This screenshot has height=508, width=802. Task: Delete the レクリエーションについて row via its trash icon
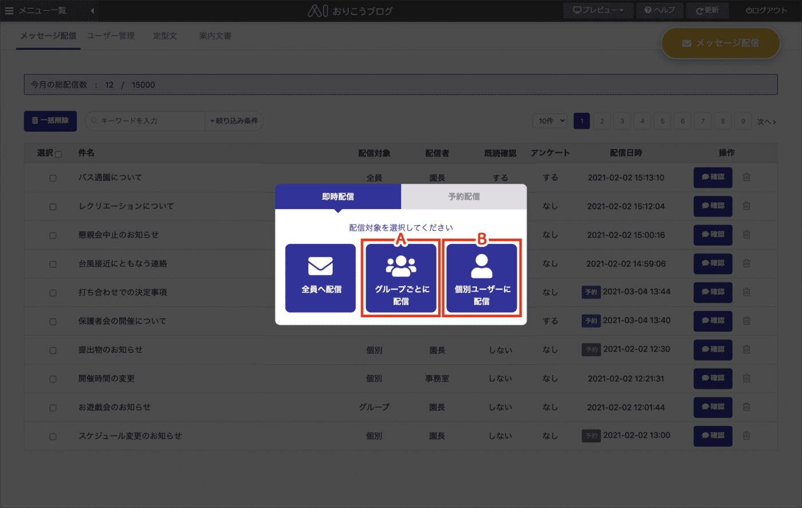click(x=746, y=206)
